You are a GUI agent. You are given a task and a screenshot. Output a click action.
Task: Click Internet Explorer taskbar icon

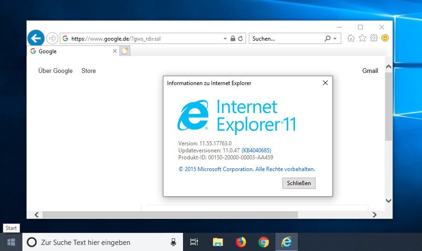coord(286,242)
